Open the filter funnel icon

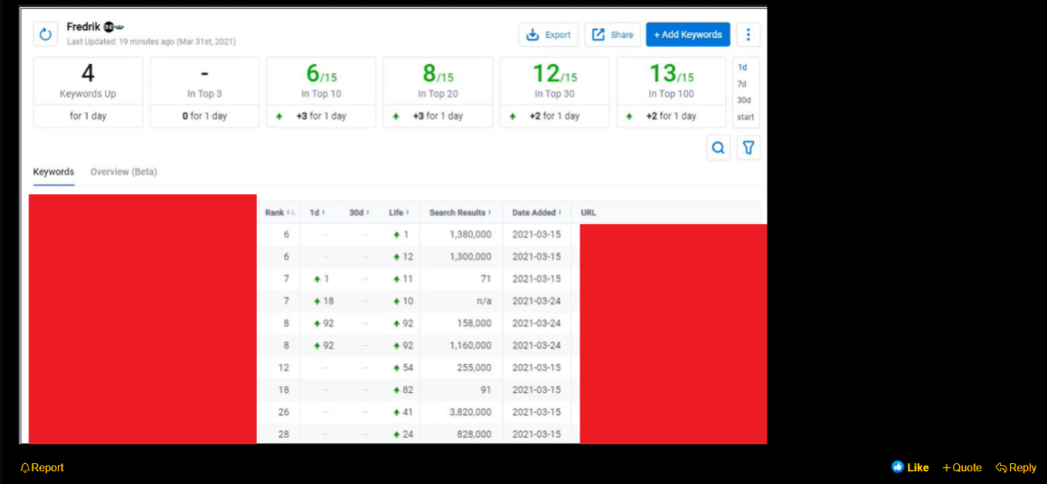749,148
